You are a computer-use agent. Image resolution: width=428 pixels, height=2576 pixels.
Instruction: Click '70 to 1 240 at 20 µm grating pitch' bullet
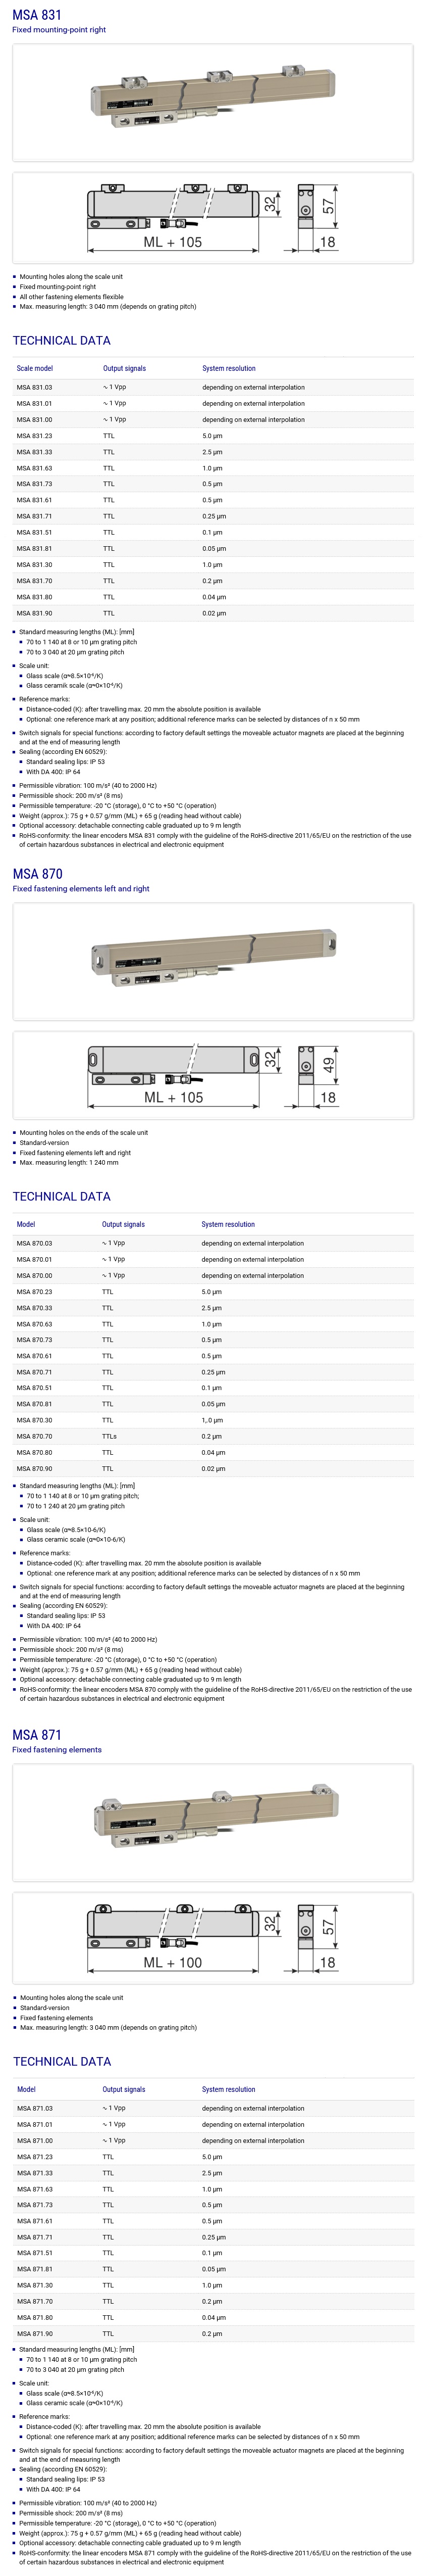click(76, 1506)
